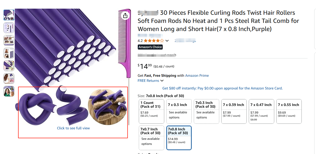Open the last thumbnail with curly-haired women
This screenshot has height=154, width=316.
(9, 91)
